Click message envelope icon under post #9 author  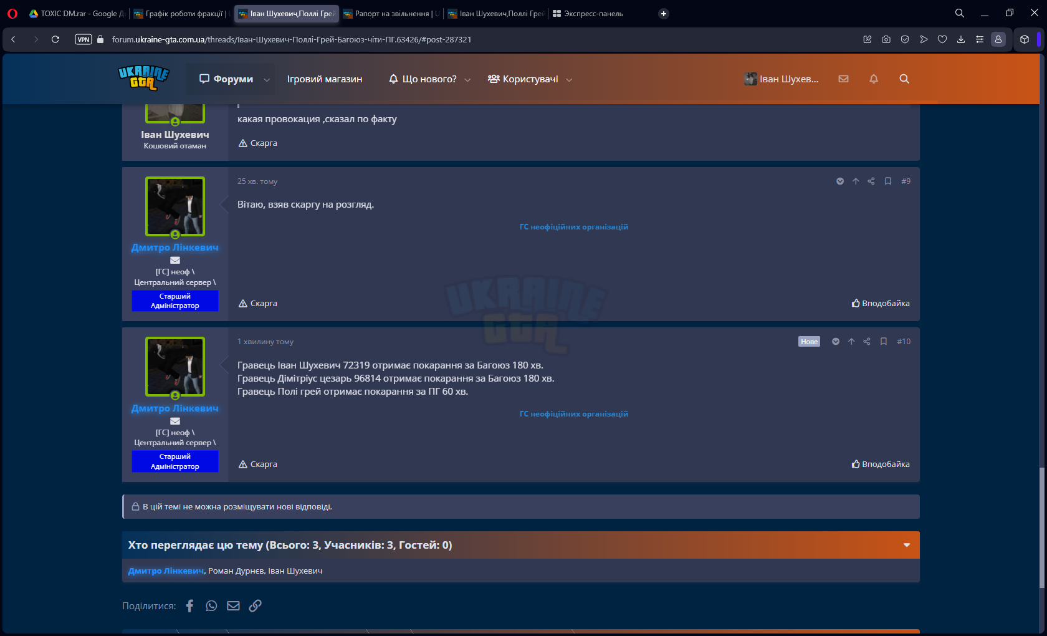[175, 261]
